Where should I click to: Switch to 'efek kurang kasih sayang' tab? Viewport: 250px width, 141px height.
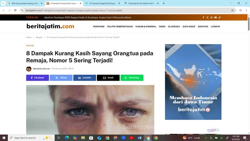pos(25,3)
